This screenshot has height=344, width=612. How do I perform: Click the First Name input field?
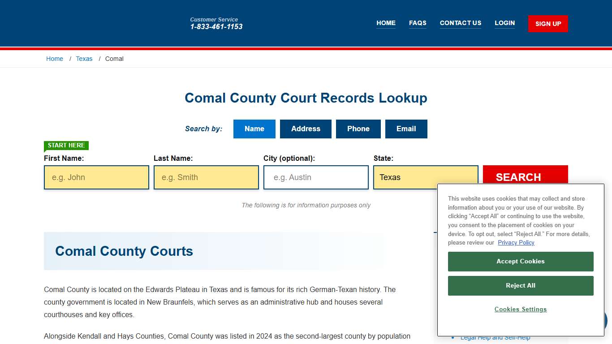[x=96, y=177]
